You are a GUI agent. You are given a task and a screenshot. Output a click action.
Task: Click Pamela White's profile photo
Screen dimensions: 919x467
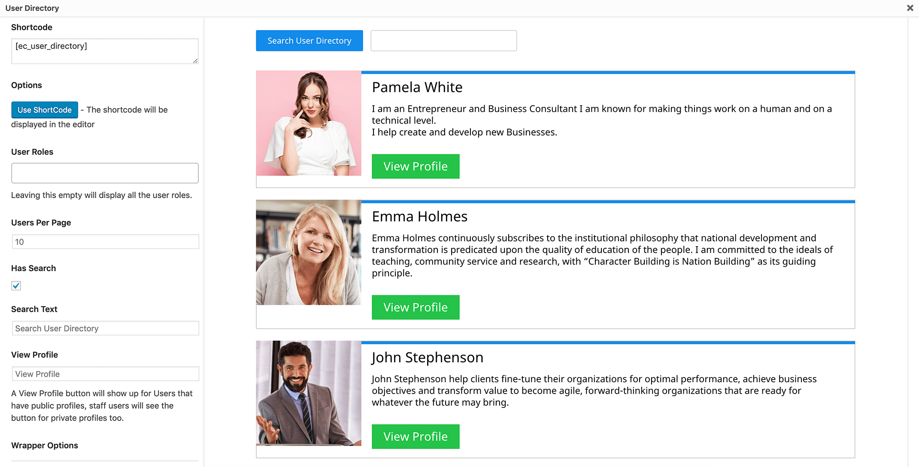pos(309,124)
